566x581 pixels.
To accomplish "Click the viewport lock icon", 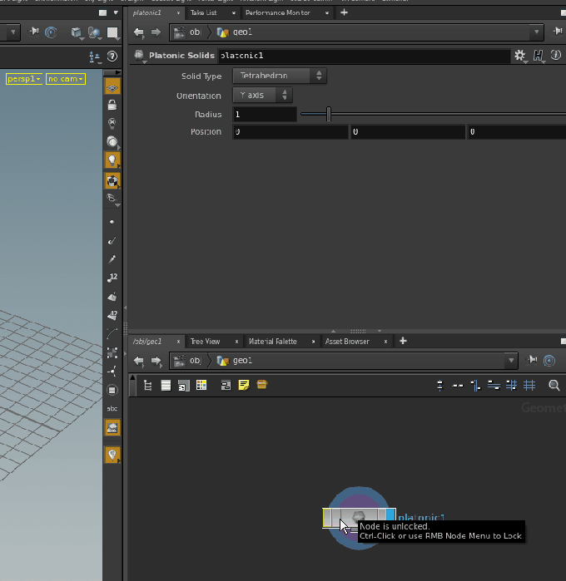I will coord(112,106).
